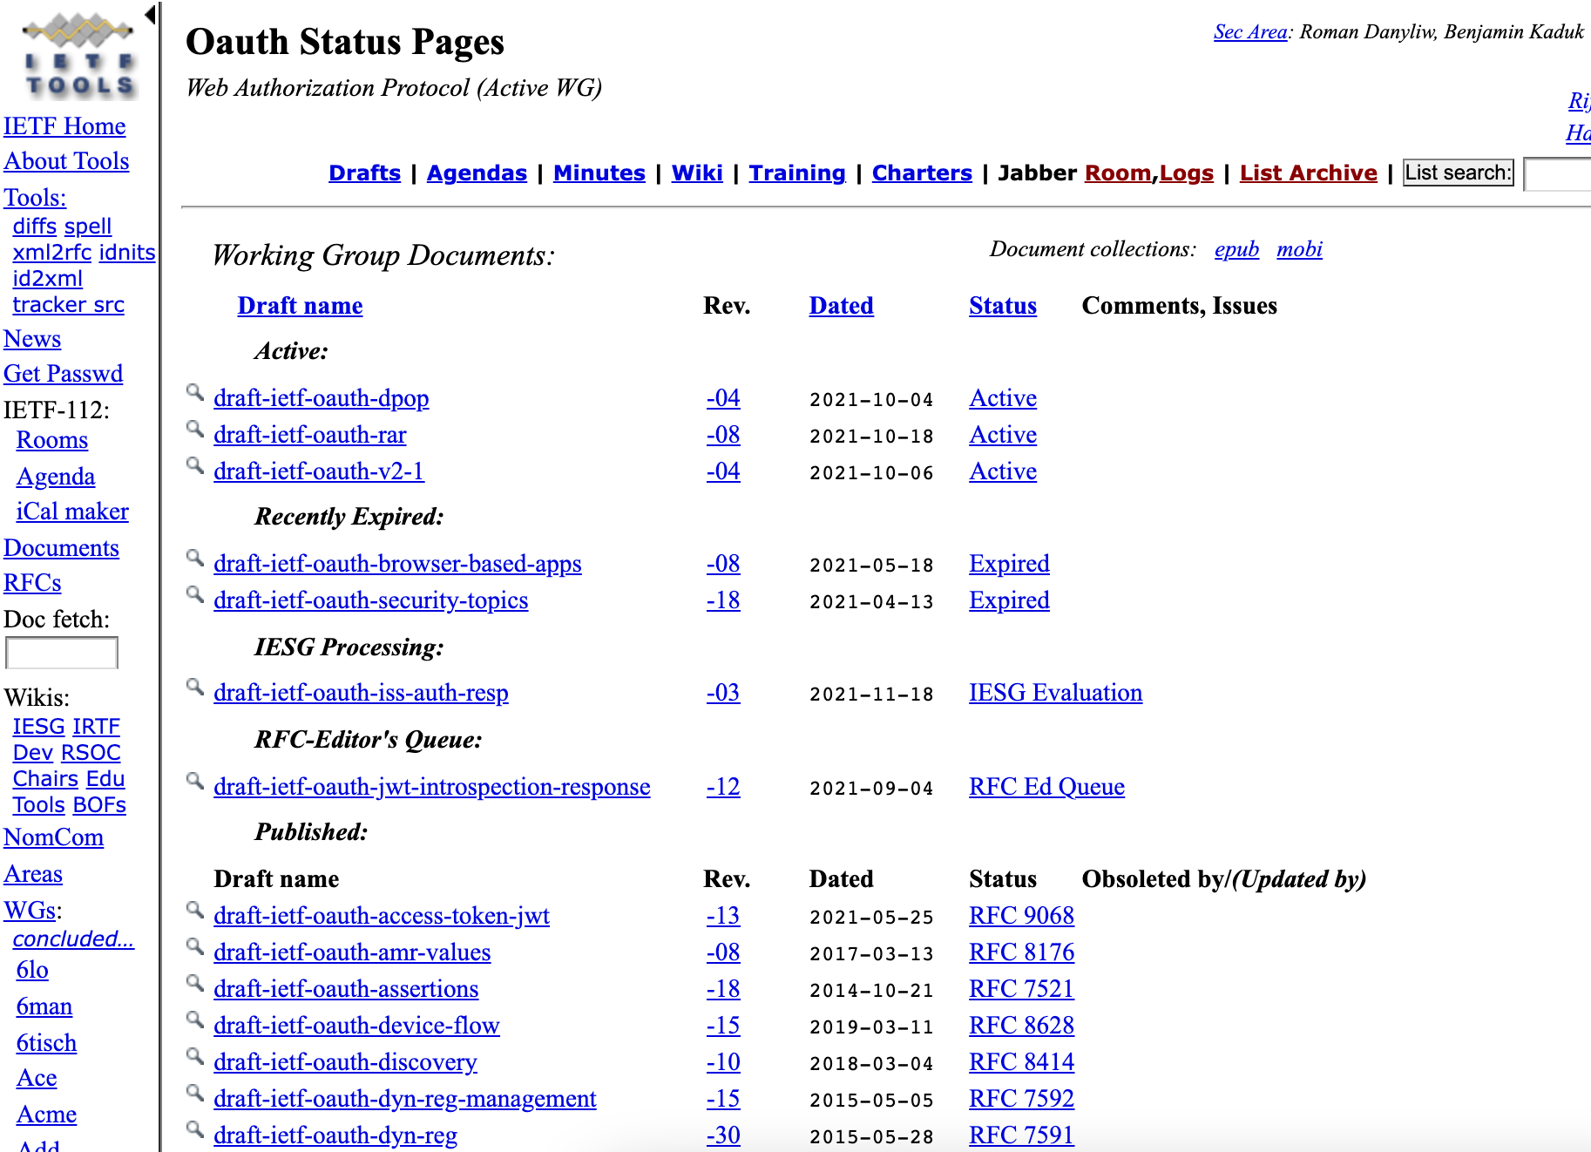Viewport: 1591px width, 1152px height.
Task: Sort documents by Draft name header
Action: coord(300,306)
